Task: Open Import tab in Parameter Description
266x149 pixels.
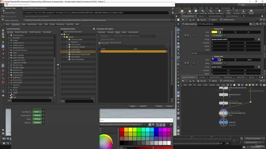Action: [x=124, y=32]
